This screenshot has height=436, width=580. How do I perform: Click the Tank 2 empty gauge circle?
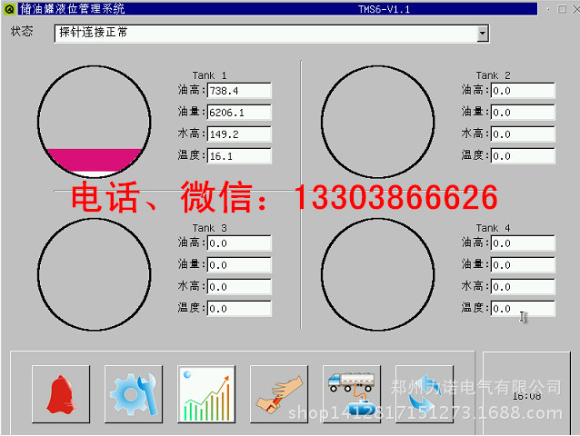pos(377,122)
